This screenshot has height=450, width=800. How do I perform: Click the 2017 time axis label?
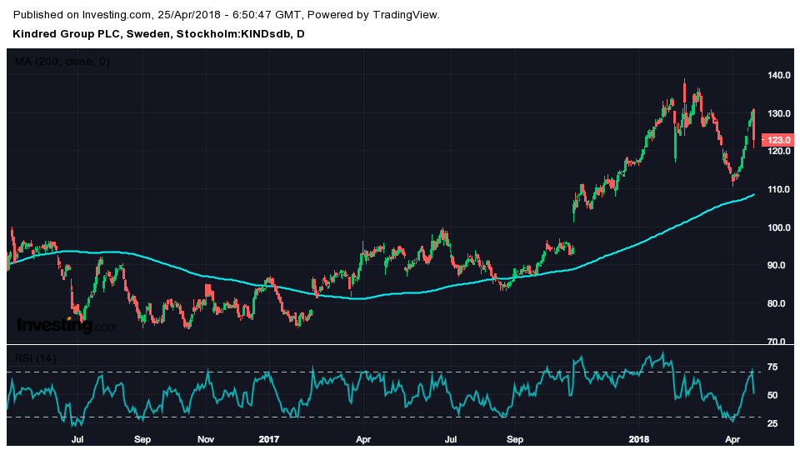pyautogui.click(x=269, y=439)
